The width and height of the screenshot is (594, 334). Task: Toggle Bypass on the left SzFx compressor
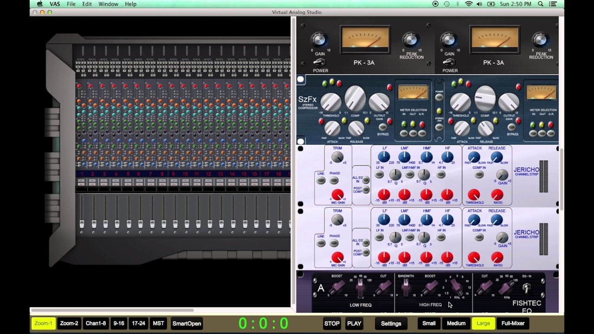tap(383, 127)
